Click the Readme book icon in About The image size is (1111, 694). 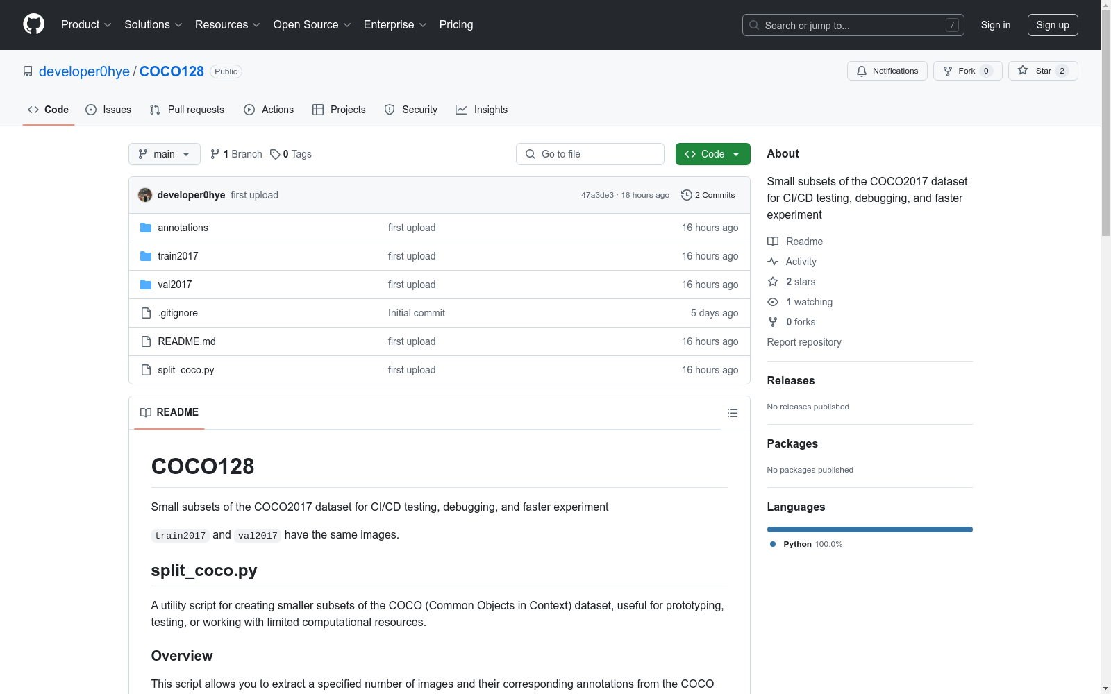[773, 242]
